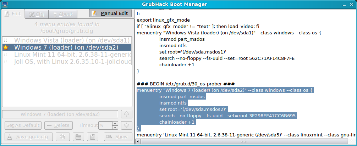The image size is (357, 146).
Task: Decrease the Timeout value with down arrow
Action: coord(115,127)
